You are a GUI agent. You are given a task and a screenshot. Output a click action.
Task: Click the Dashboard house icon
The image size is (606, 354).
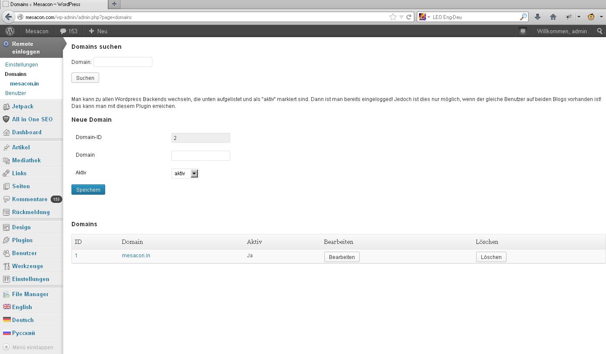[6, 133]
